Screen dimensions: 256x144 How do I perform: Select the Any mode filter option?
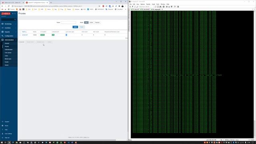click(x=86, y=22)
